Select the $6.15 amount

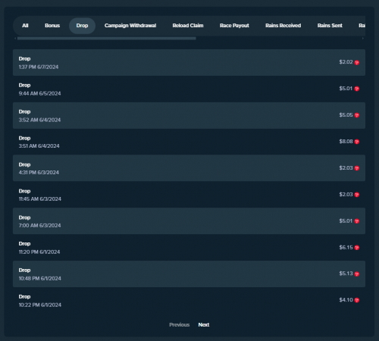346,247
